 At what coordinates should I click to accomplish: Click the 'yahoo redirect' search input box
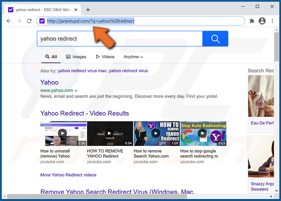coord(120,39)
